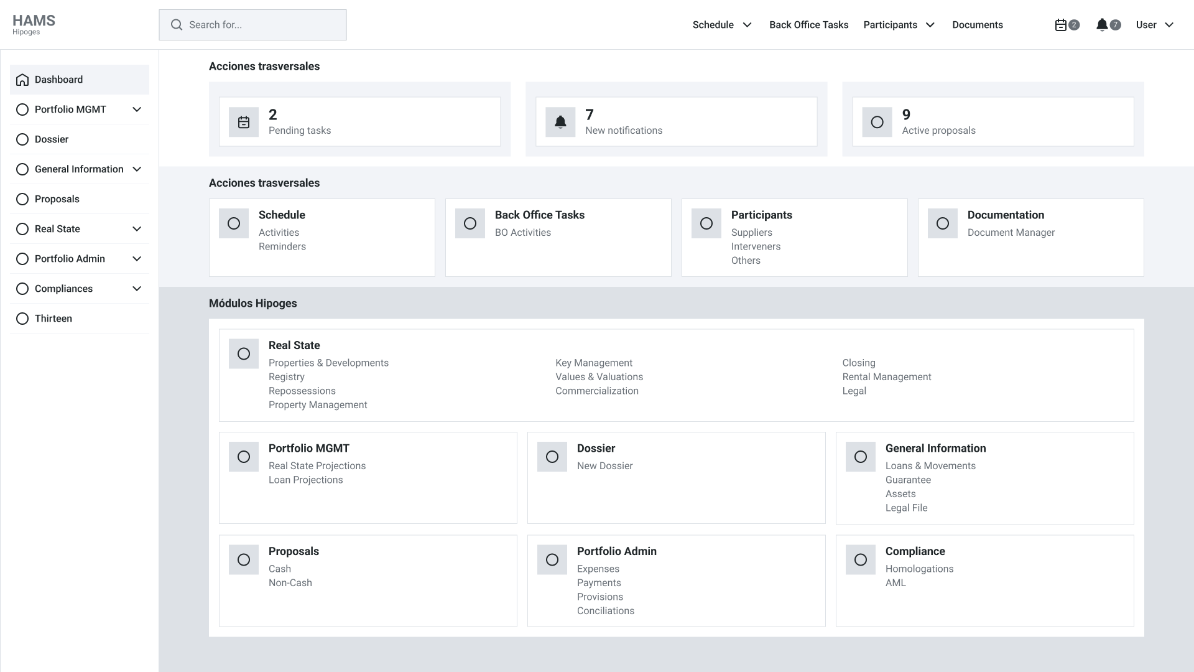This screenshot has width=1194, height=672.
Task: Click the Active proposals circle icon
Action: click(x=877, y=122)
